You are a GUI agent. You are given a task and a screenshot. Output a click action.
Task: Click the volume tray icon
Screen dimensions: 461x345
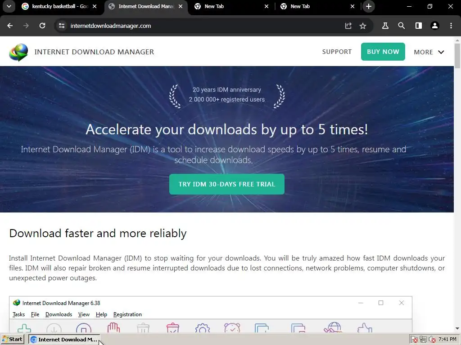click(432, 340)
